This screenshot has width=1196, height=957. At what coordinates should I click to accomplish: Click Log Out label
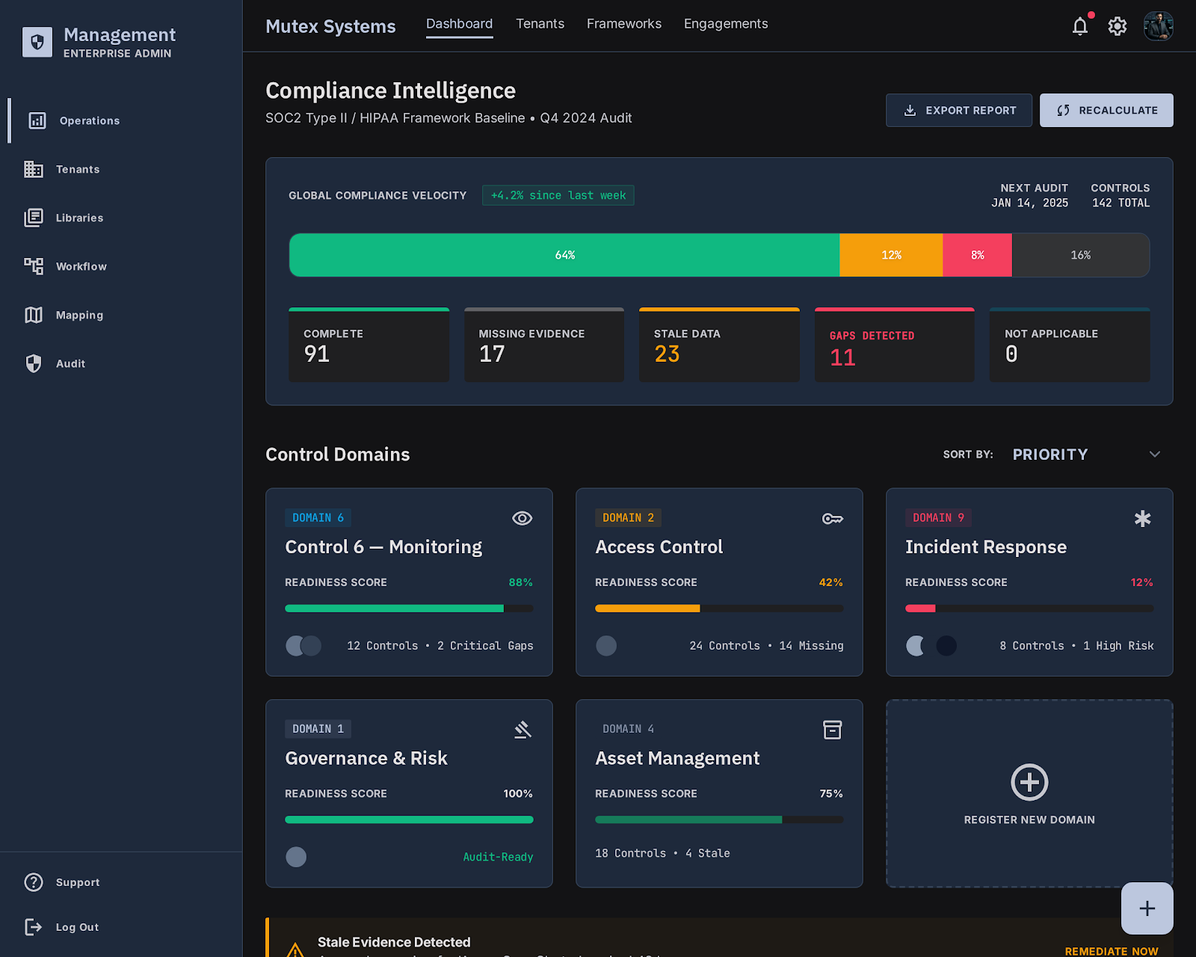(x=77, y=927)
